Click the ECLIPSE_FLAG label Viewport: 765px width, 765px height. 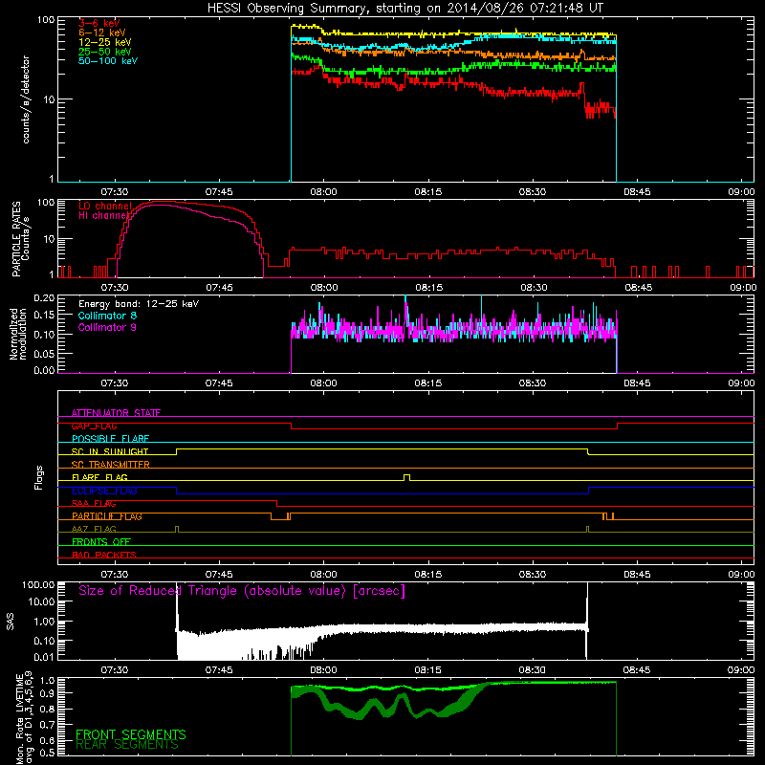click(x=105, y=491)
